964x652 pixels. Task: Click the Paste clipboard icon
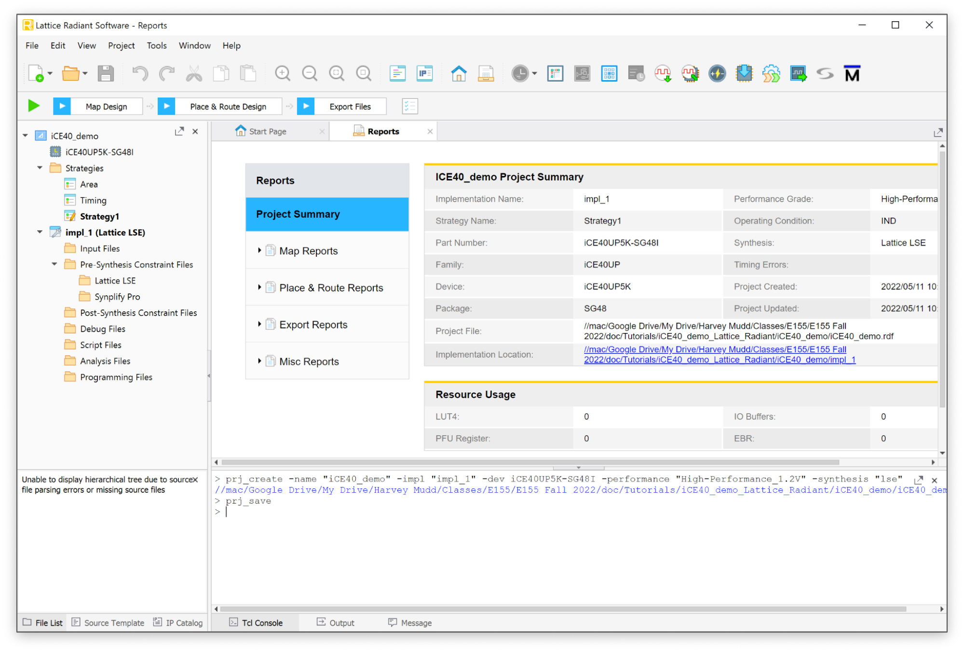248,73
